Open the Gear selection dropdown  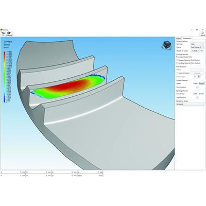(x=197, y=44)
